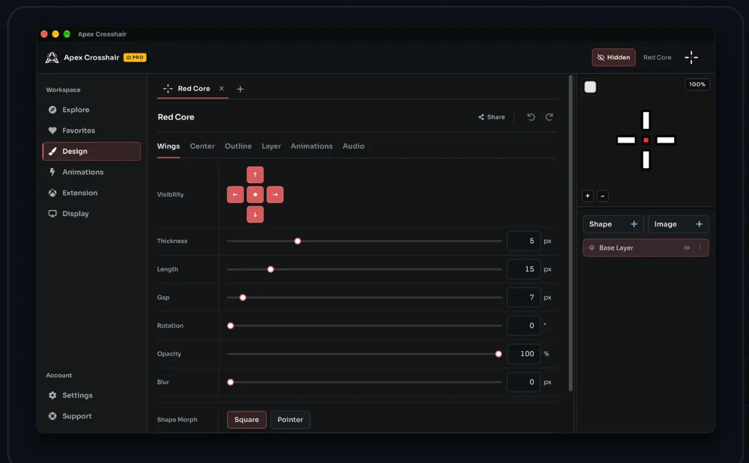Open Extension in the sidebar

pos(92,193)
